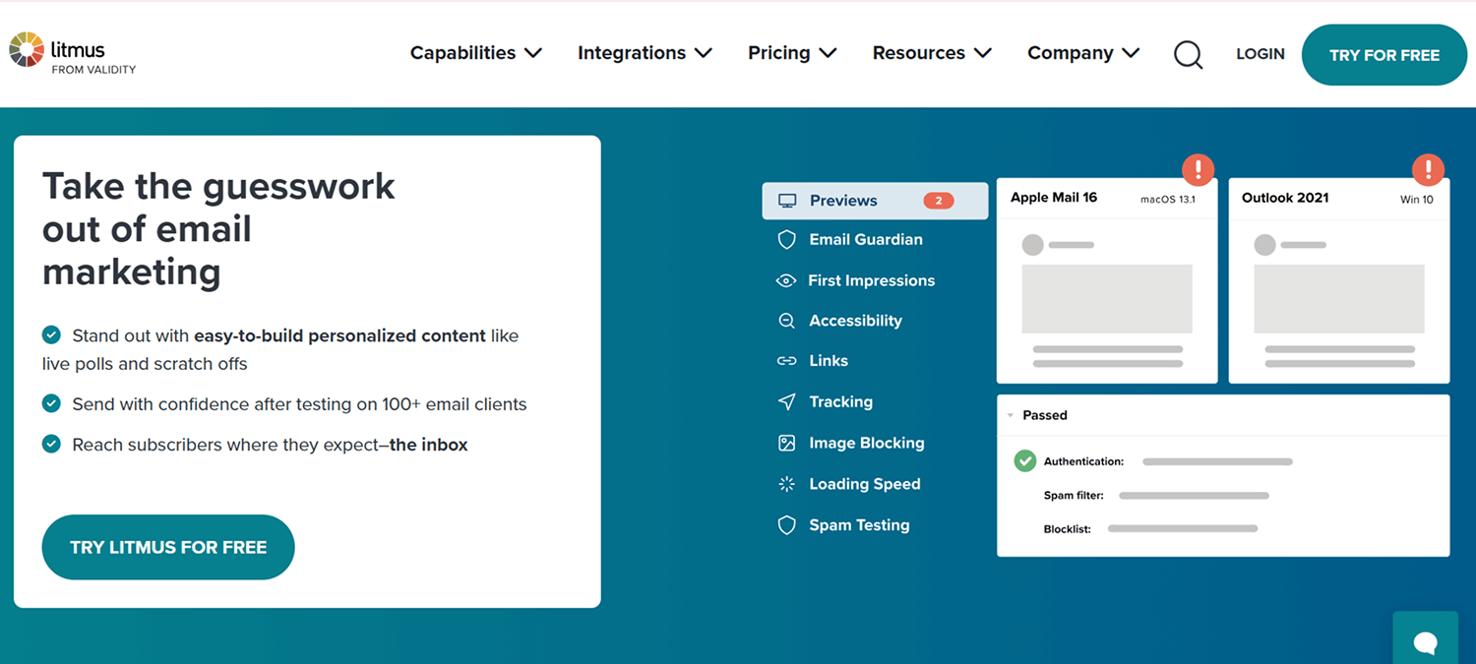Click the Previews count badge showing 2

pos(939,201)
